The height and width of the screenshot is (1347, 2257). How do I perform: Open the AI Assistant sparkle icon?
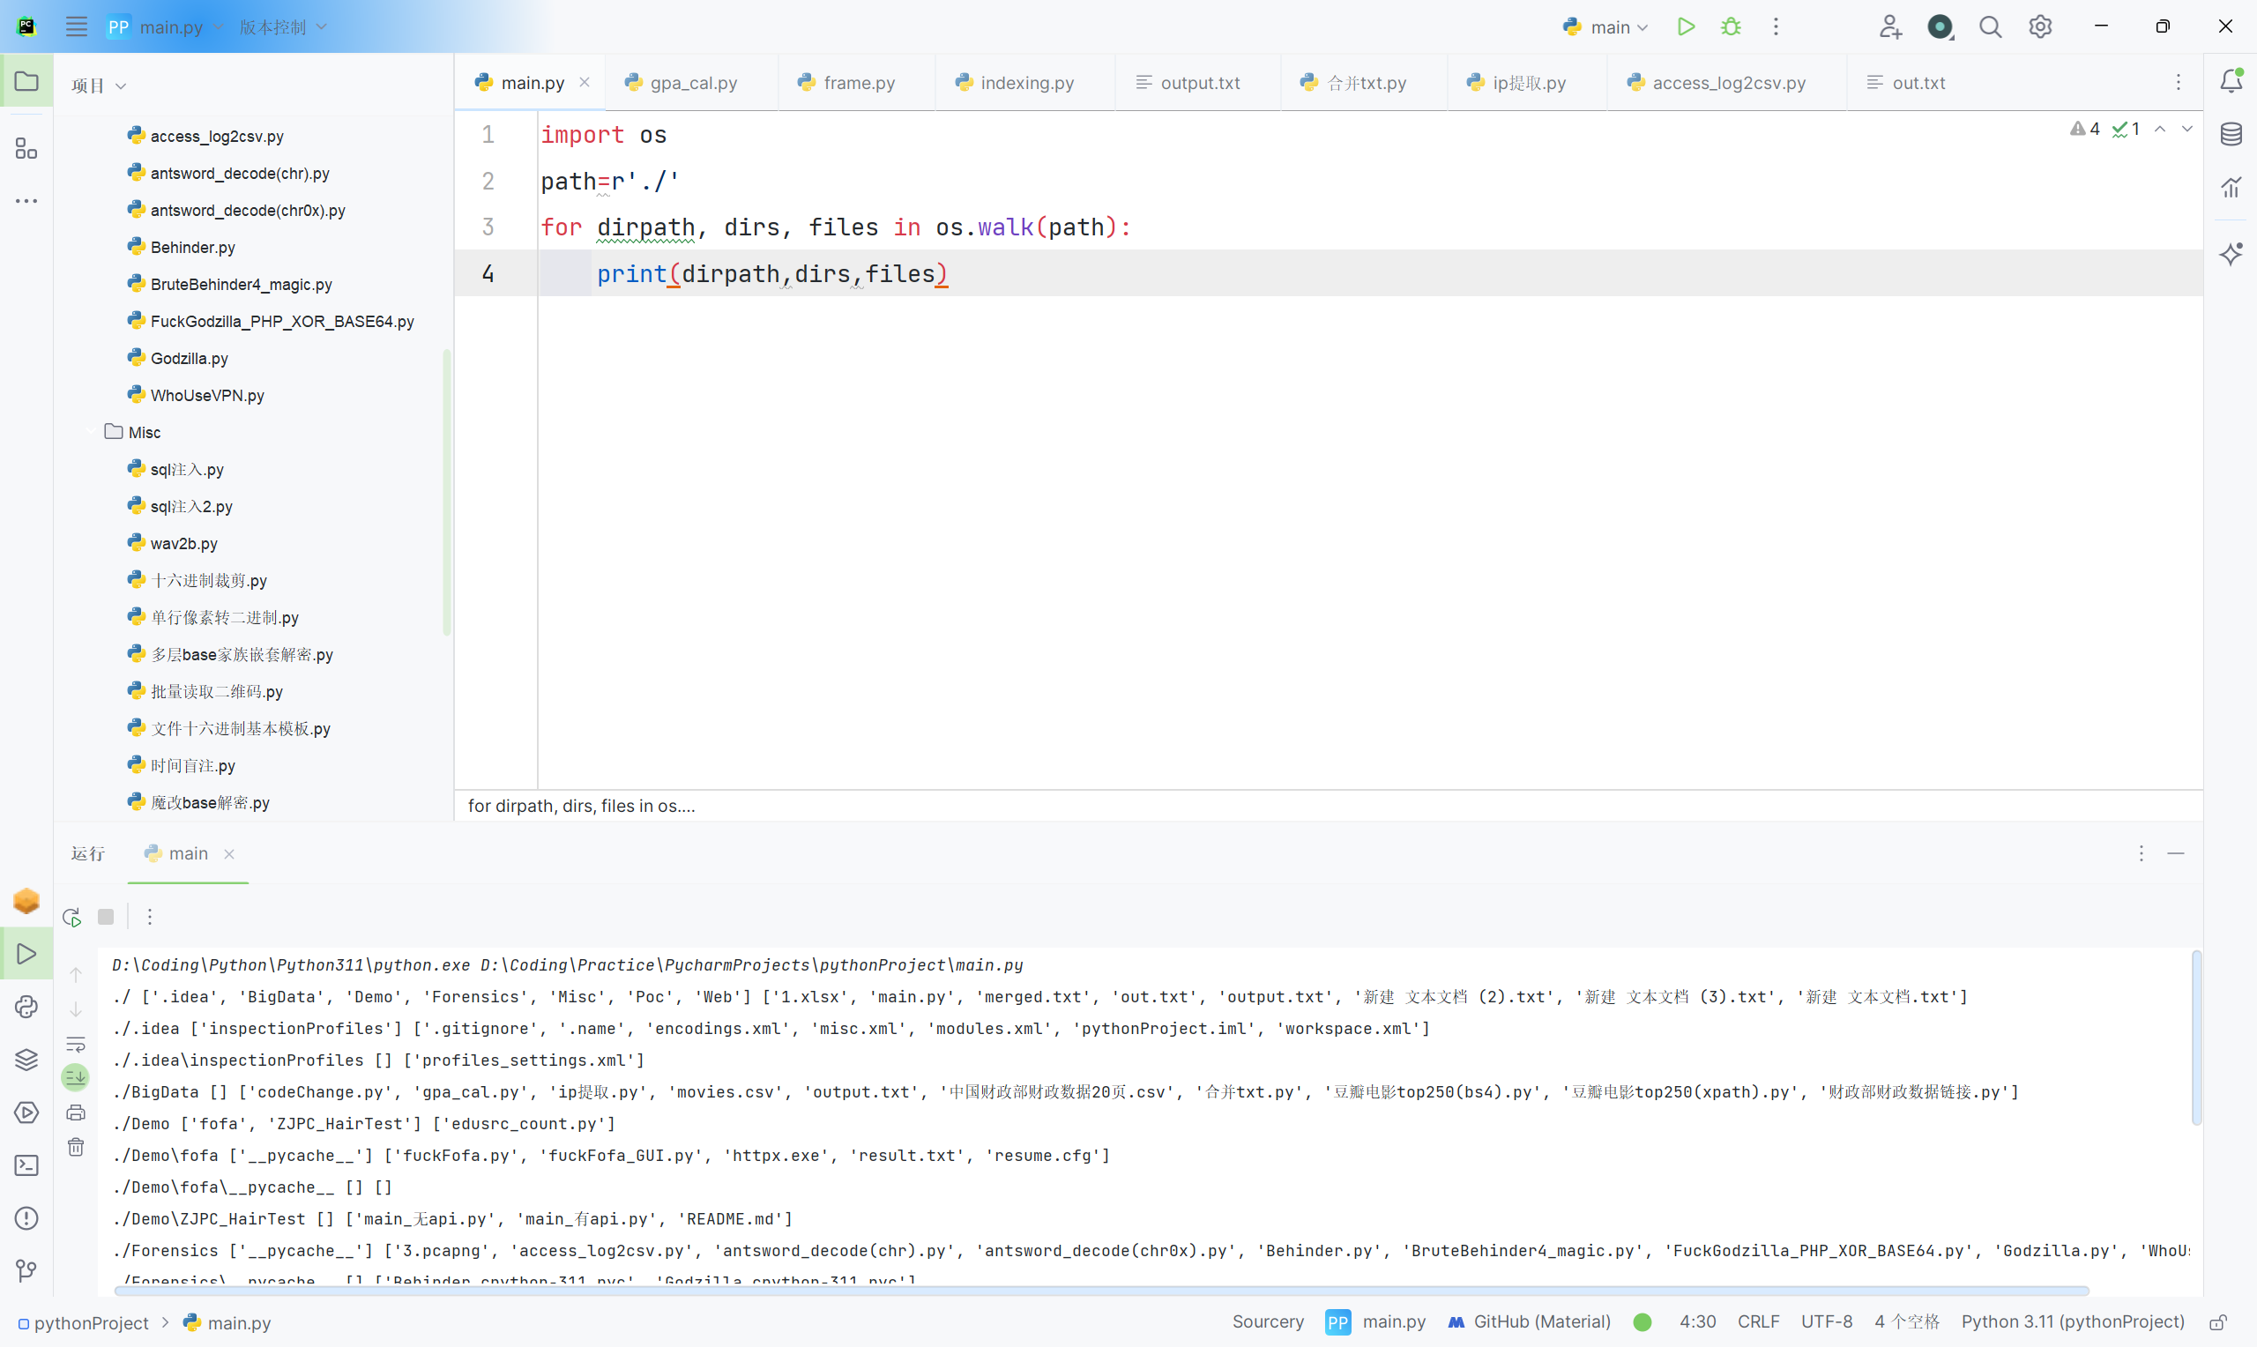(x=2231, y=253)
